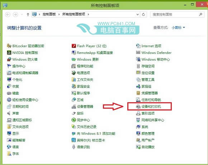Expand the chevron after 所有控制面板项 breadcrumb

coord(88,14)
